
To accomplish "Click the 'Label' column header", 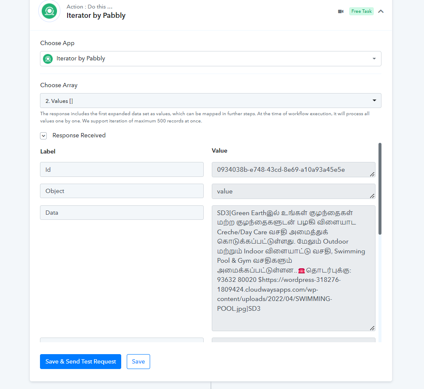I will click(x=48, y=151).
